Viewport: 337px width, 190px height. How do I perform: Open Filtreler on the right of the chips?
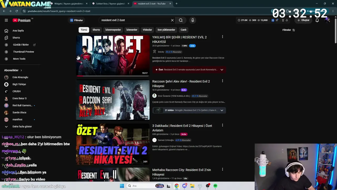coord(289,30)
